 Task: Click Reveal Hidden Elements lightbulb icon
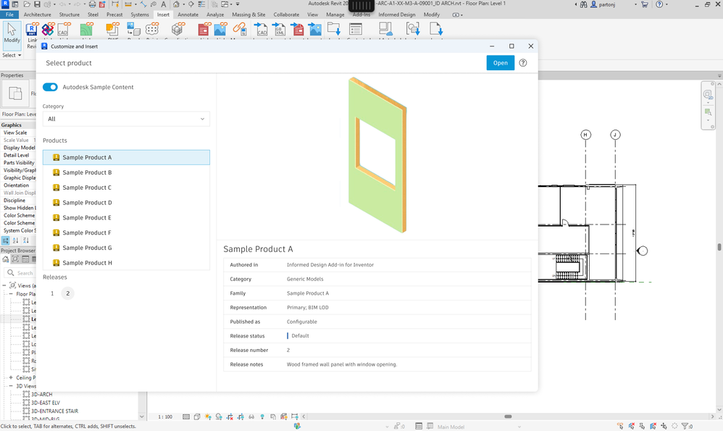(263, 417)
